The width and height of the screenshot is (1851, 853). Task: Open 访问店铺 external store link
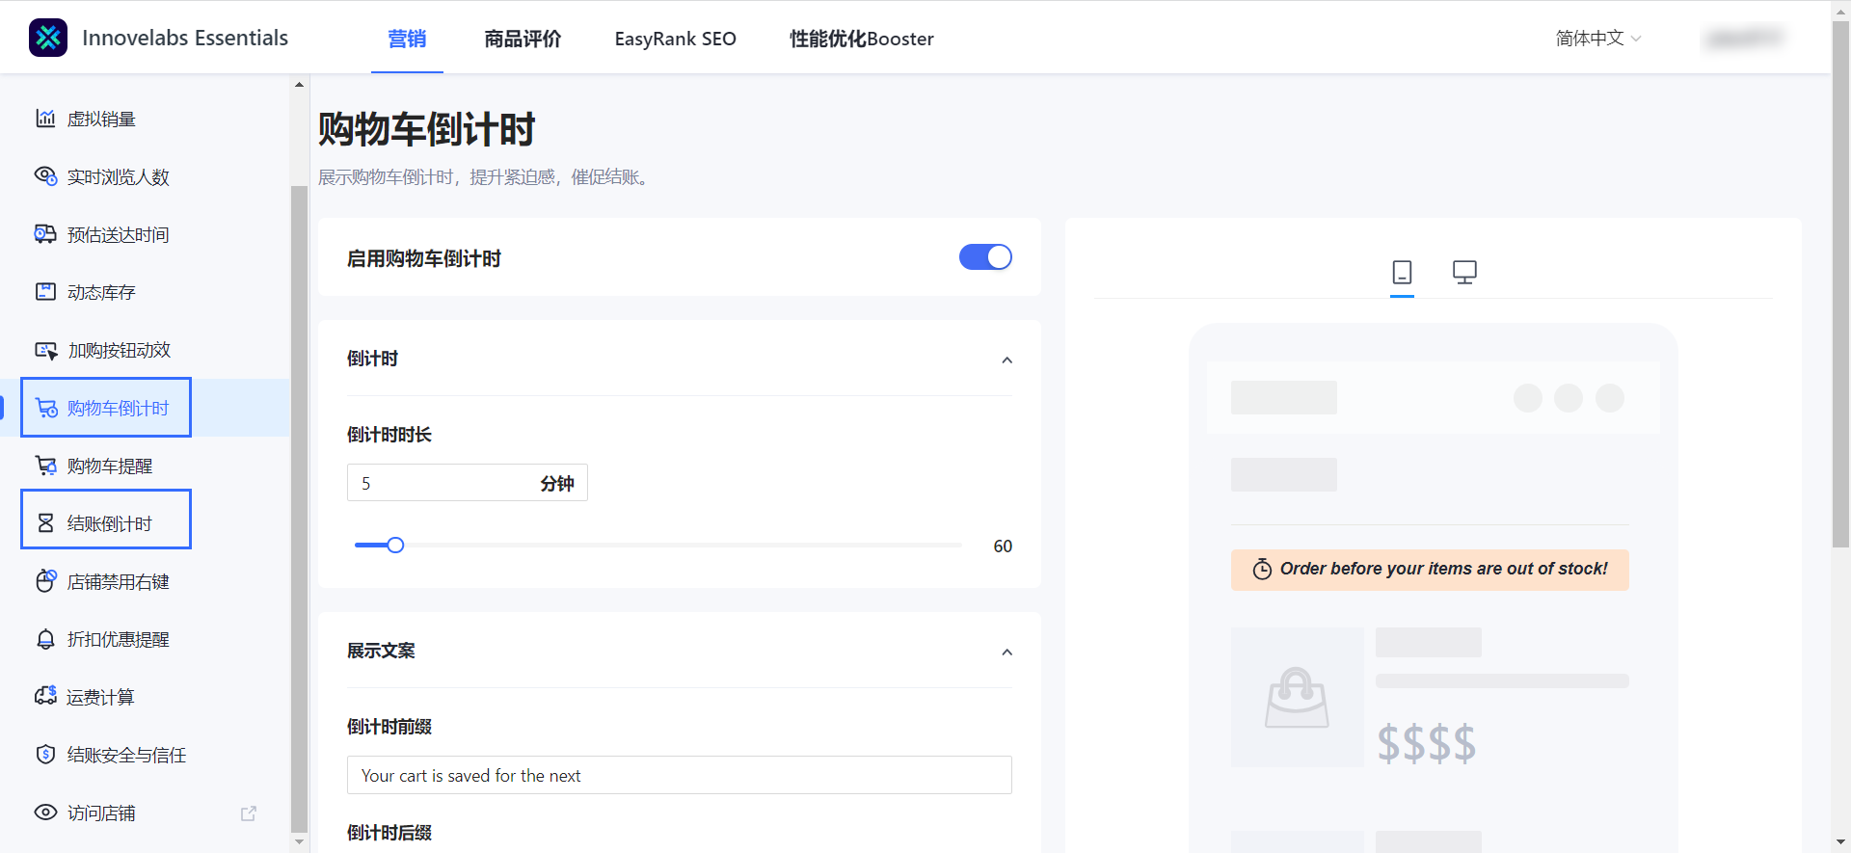pyautogui.click(x=248, y=813)
